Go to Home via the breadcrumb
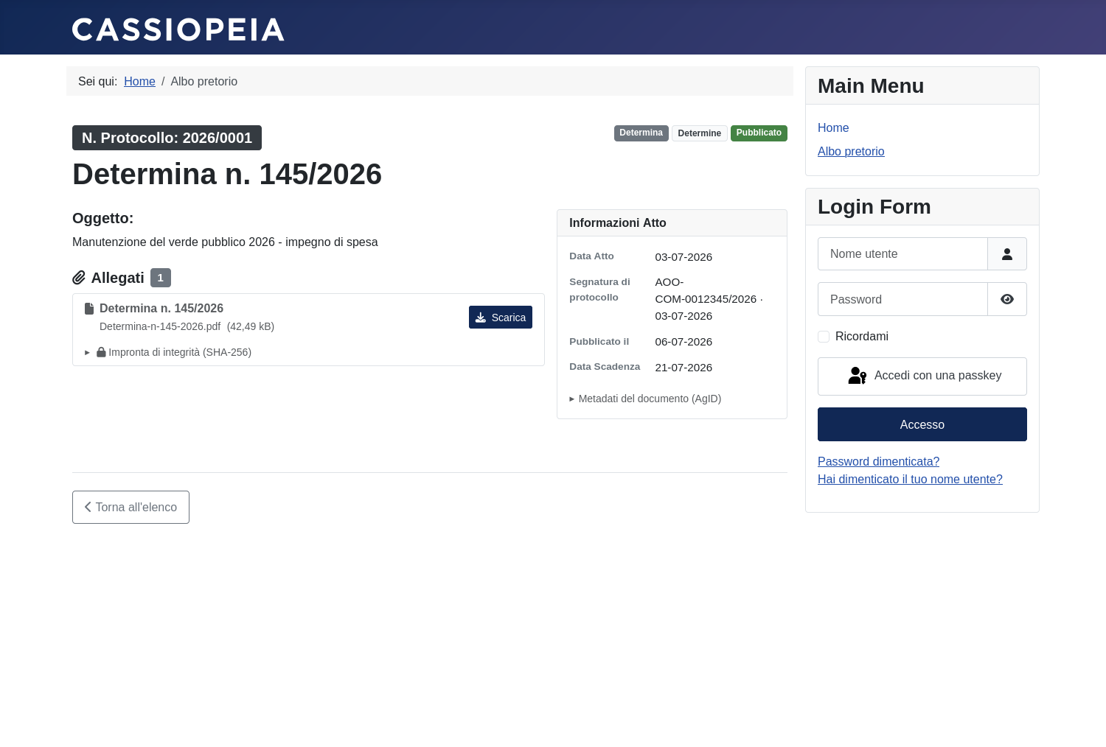Screen dimensions: 1106x747 (139, 81)
